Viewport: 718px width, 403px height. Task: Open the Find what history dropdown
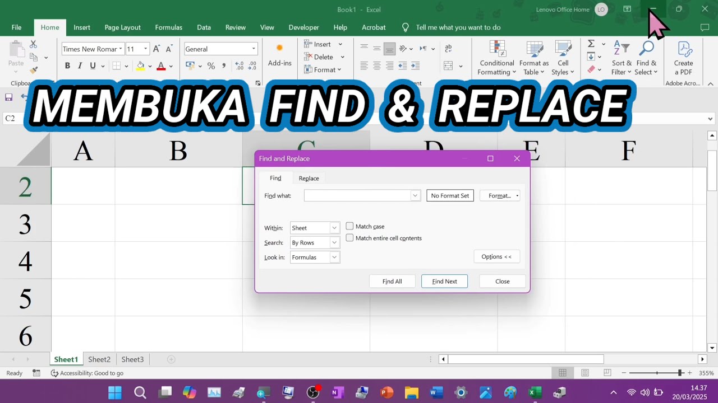(415, 195)
